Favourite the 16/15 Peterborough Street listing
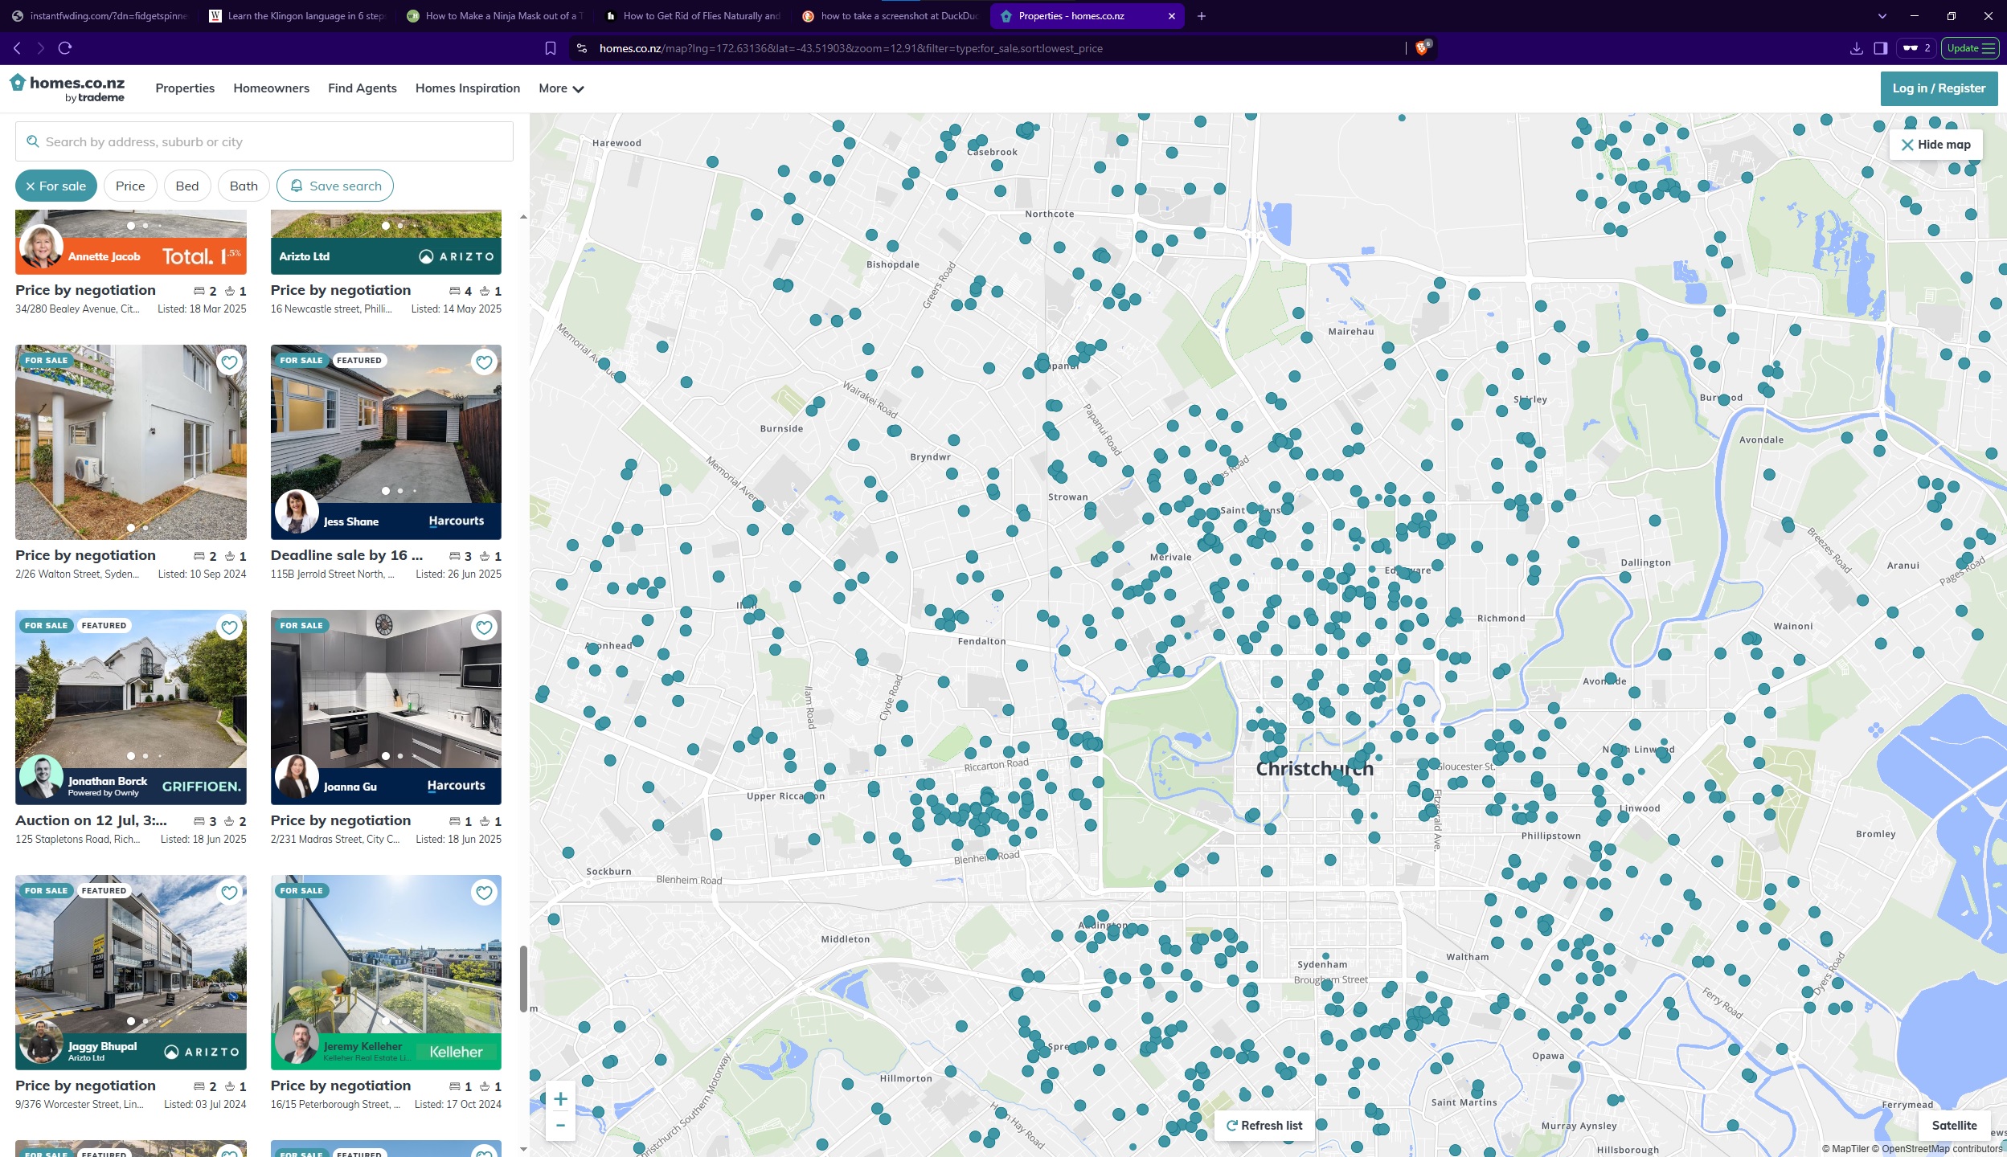 click(484, 893)
